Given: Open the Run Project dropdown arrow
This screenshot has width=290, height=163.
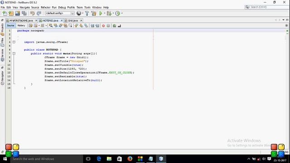Looking at the screenshot, I should tap(105, 13).
